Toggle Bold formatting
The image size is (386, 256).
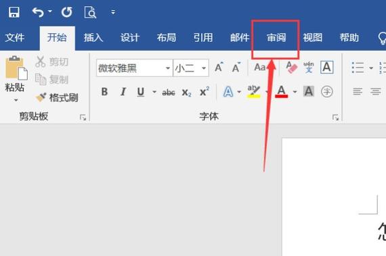[x=104, y=92]
